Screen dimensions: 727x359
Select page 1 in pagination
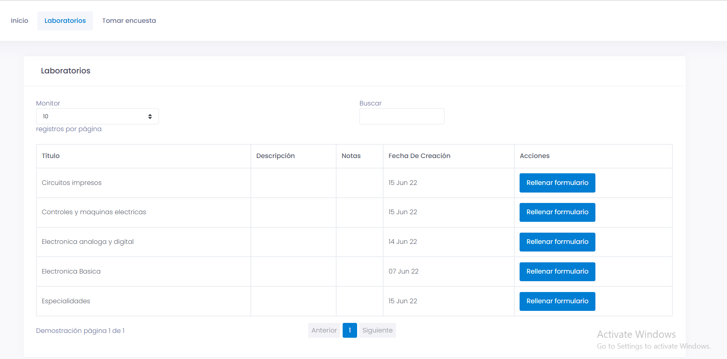(349, 331)
